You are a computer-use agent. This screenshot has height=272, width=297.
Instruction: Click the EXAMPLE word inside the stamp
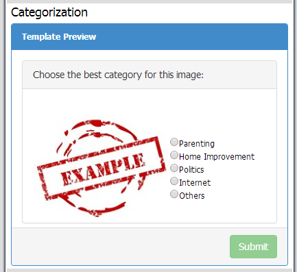pyautogui.click(x=103, y=169)
